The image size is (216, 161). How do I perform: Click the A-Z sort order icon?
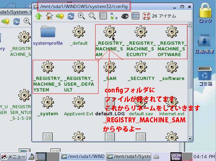[114, 16]
